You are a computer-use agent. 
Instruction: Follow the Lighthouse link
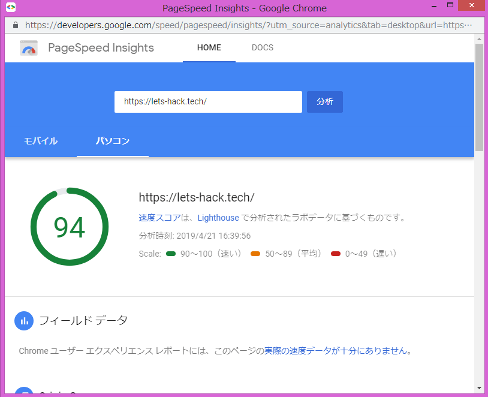(x=218, y=218)
